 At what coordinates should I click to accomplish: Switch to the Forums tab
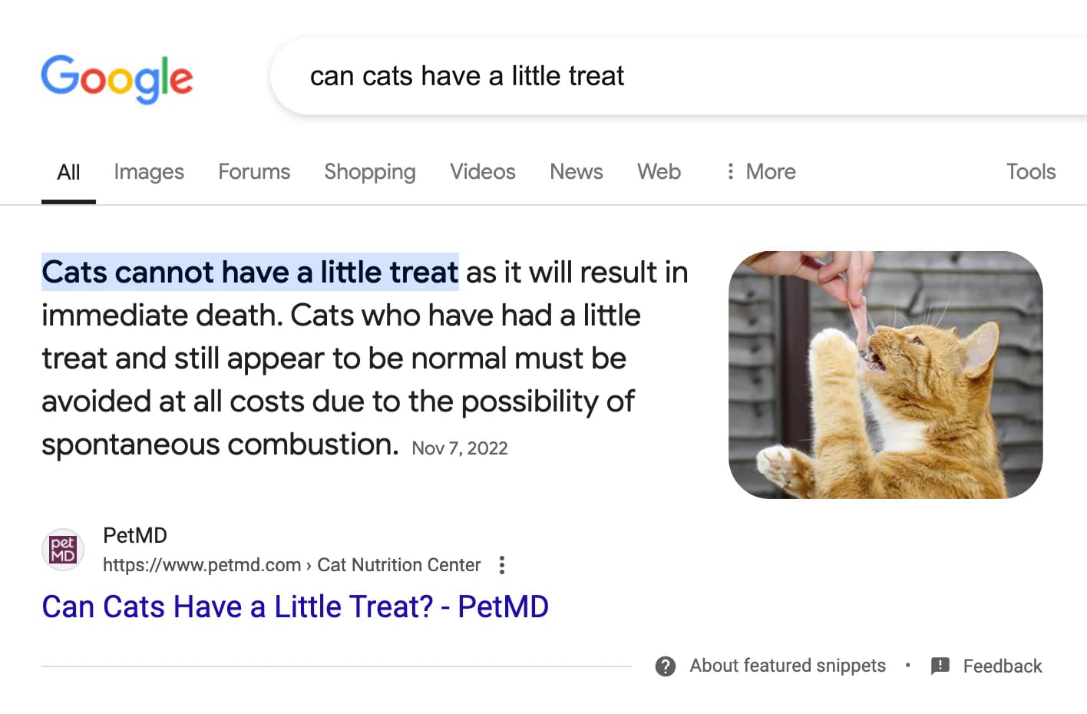(x=254, y=171)
